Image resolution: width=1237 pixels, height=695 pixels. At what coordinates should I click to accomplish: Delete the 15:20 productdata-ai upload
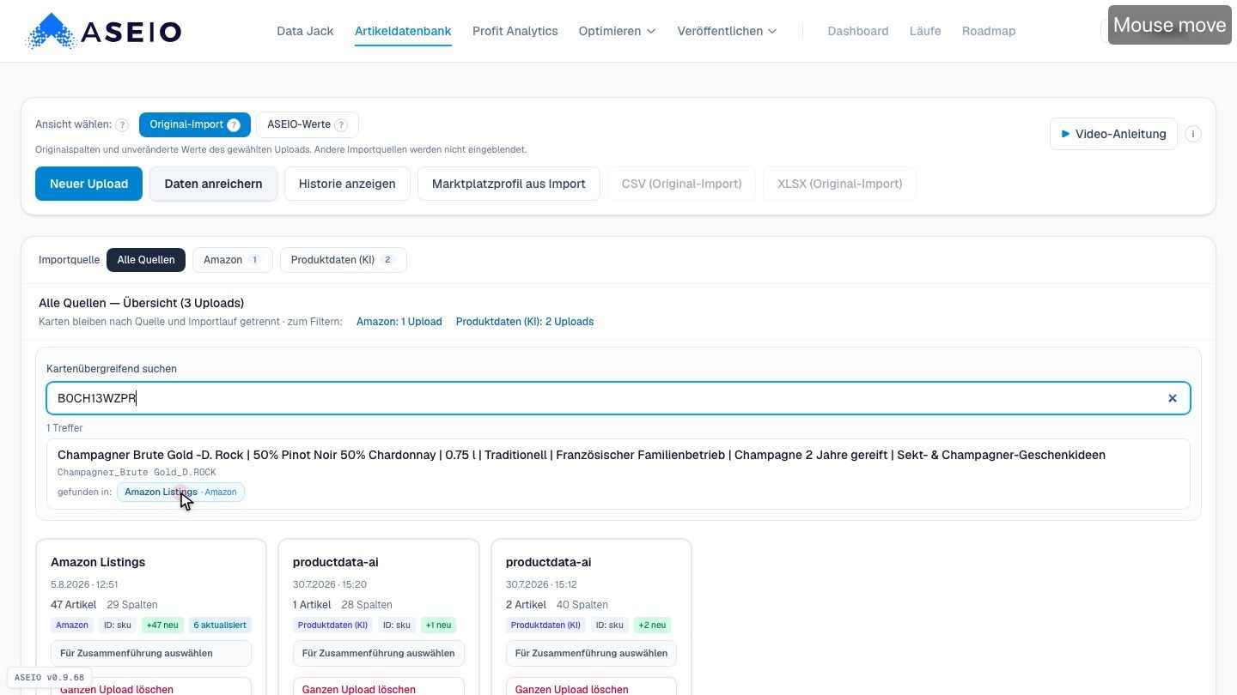379,686
